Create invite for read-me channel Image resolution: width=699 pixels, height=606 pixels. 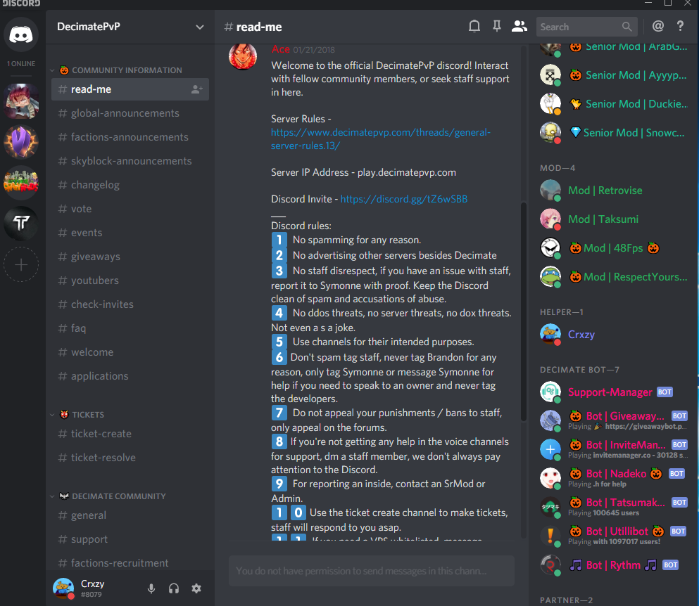pyautogui.click(x=196, y=89)
